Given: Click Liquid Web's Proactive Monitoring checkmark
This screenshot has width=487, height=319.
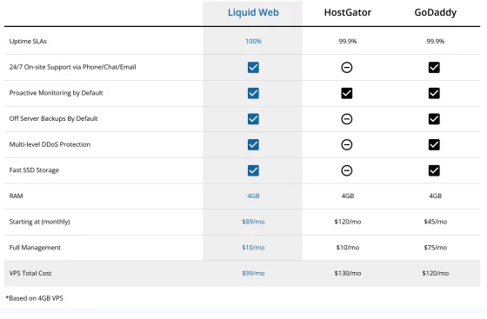Looking at the screenshot, I should pos(253,93).
